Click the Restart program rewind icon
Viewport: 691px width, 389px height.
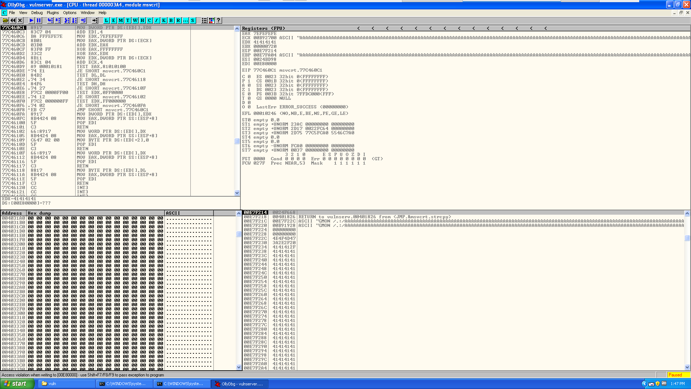tap(13, 21)
